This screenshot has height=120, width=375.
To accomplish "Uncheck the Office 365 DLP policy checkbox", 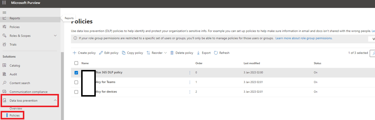I will pos(76,73).
